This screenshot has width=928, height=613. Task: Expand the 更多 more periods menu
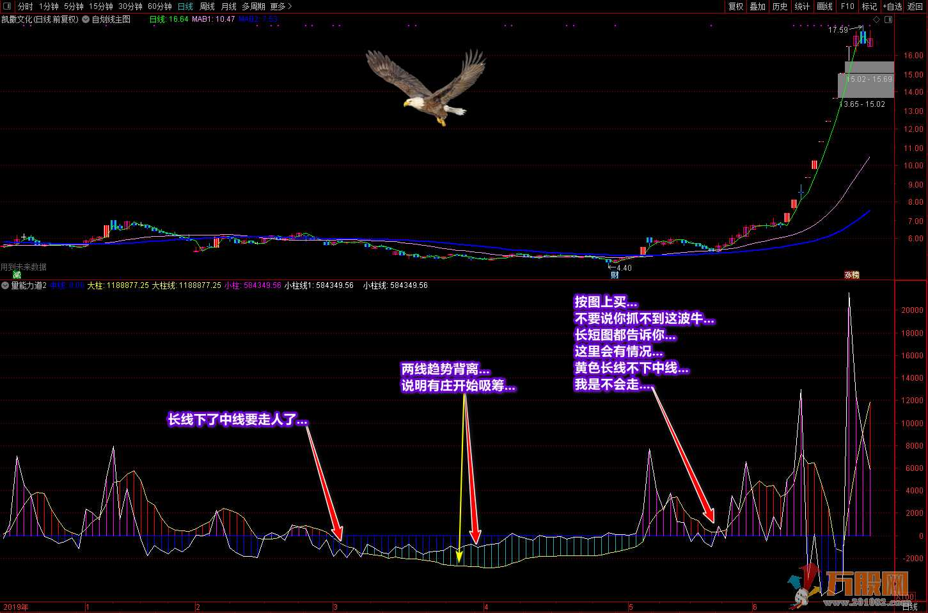(281, 6)
